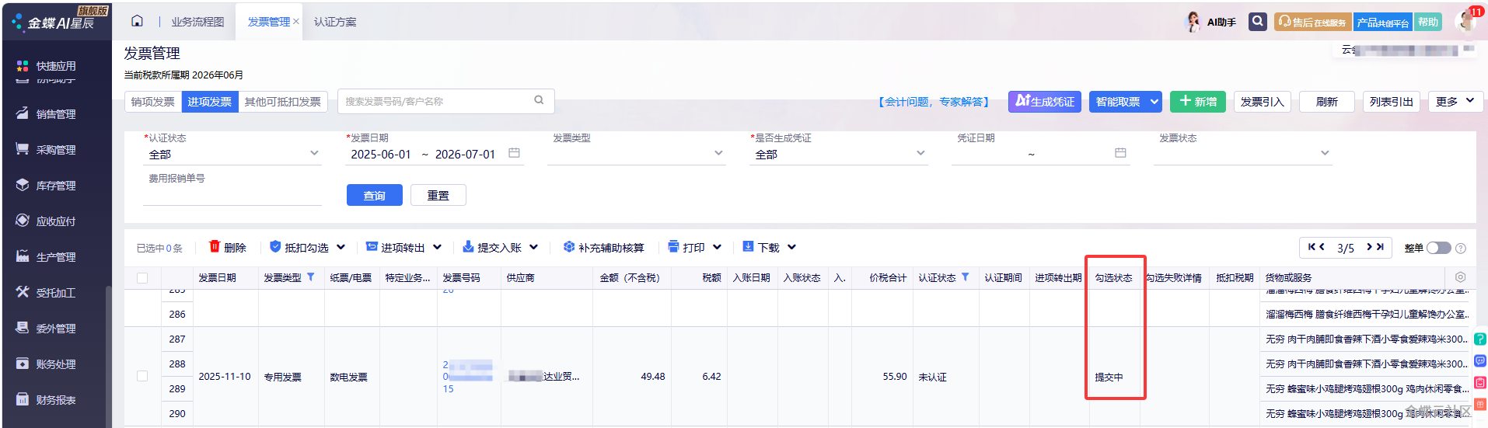Open 账务处理 in sidebar

click(x=55, y=364)
